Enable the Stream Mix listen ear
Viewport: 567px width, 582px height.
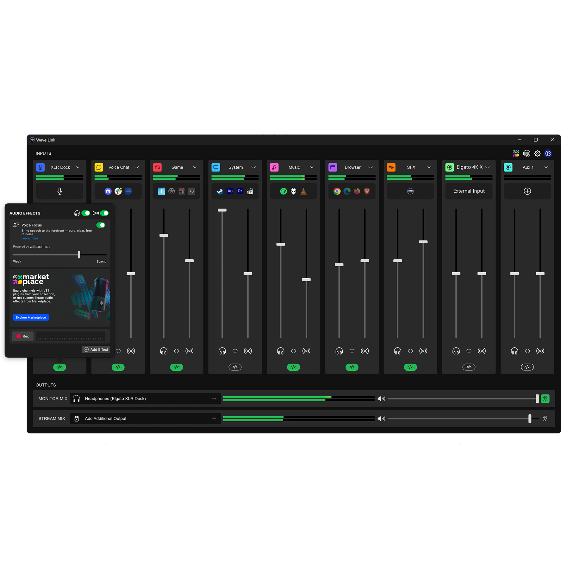click(545, 418)
